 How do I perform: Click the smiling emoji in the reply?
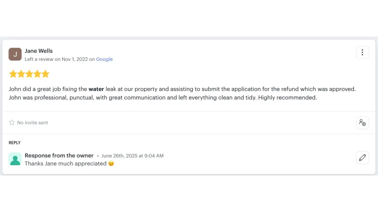(111, 163)
